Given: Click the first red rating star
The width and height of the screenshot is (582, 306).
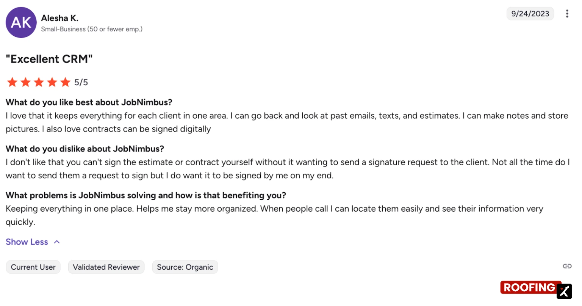Looking at the screenshot, I should tap(12, 82).
